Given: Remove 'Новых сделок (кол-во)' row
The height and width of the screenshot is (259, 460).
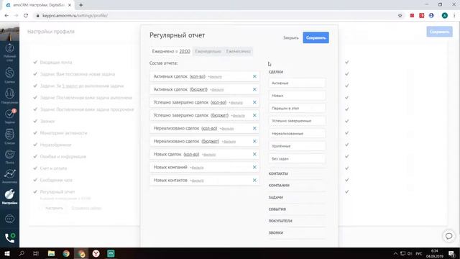Looking at the screenshot, I should 254,154.
